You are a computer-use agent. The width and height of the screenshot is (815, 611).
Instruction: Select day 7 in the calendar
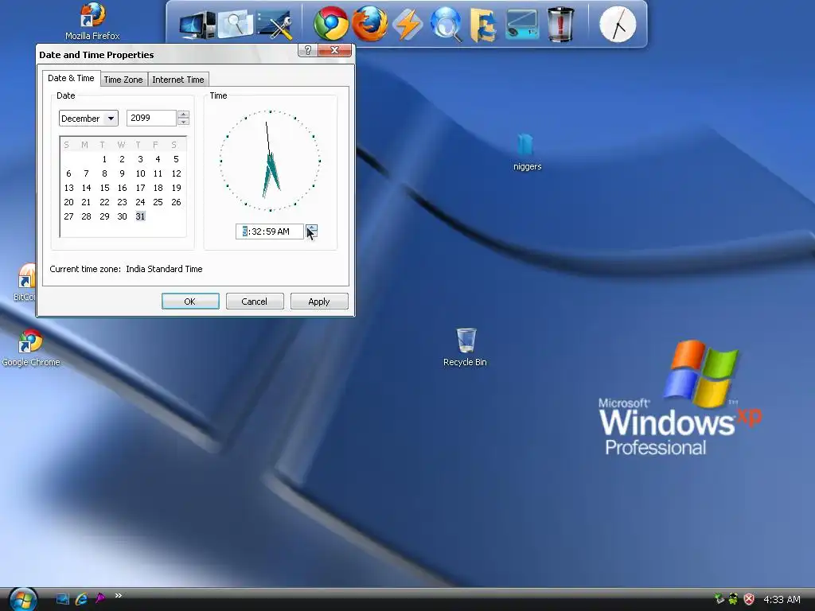[x=86, y=173]
